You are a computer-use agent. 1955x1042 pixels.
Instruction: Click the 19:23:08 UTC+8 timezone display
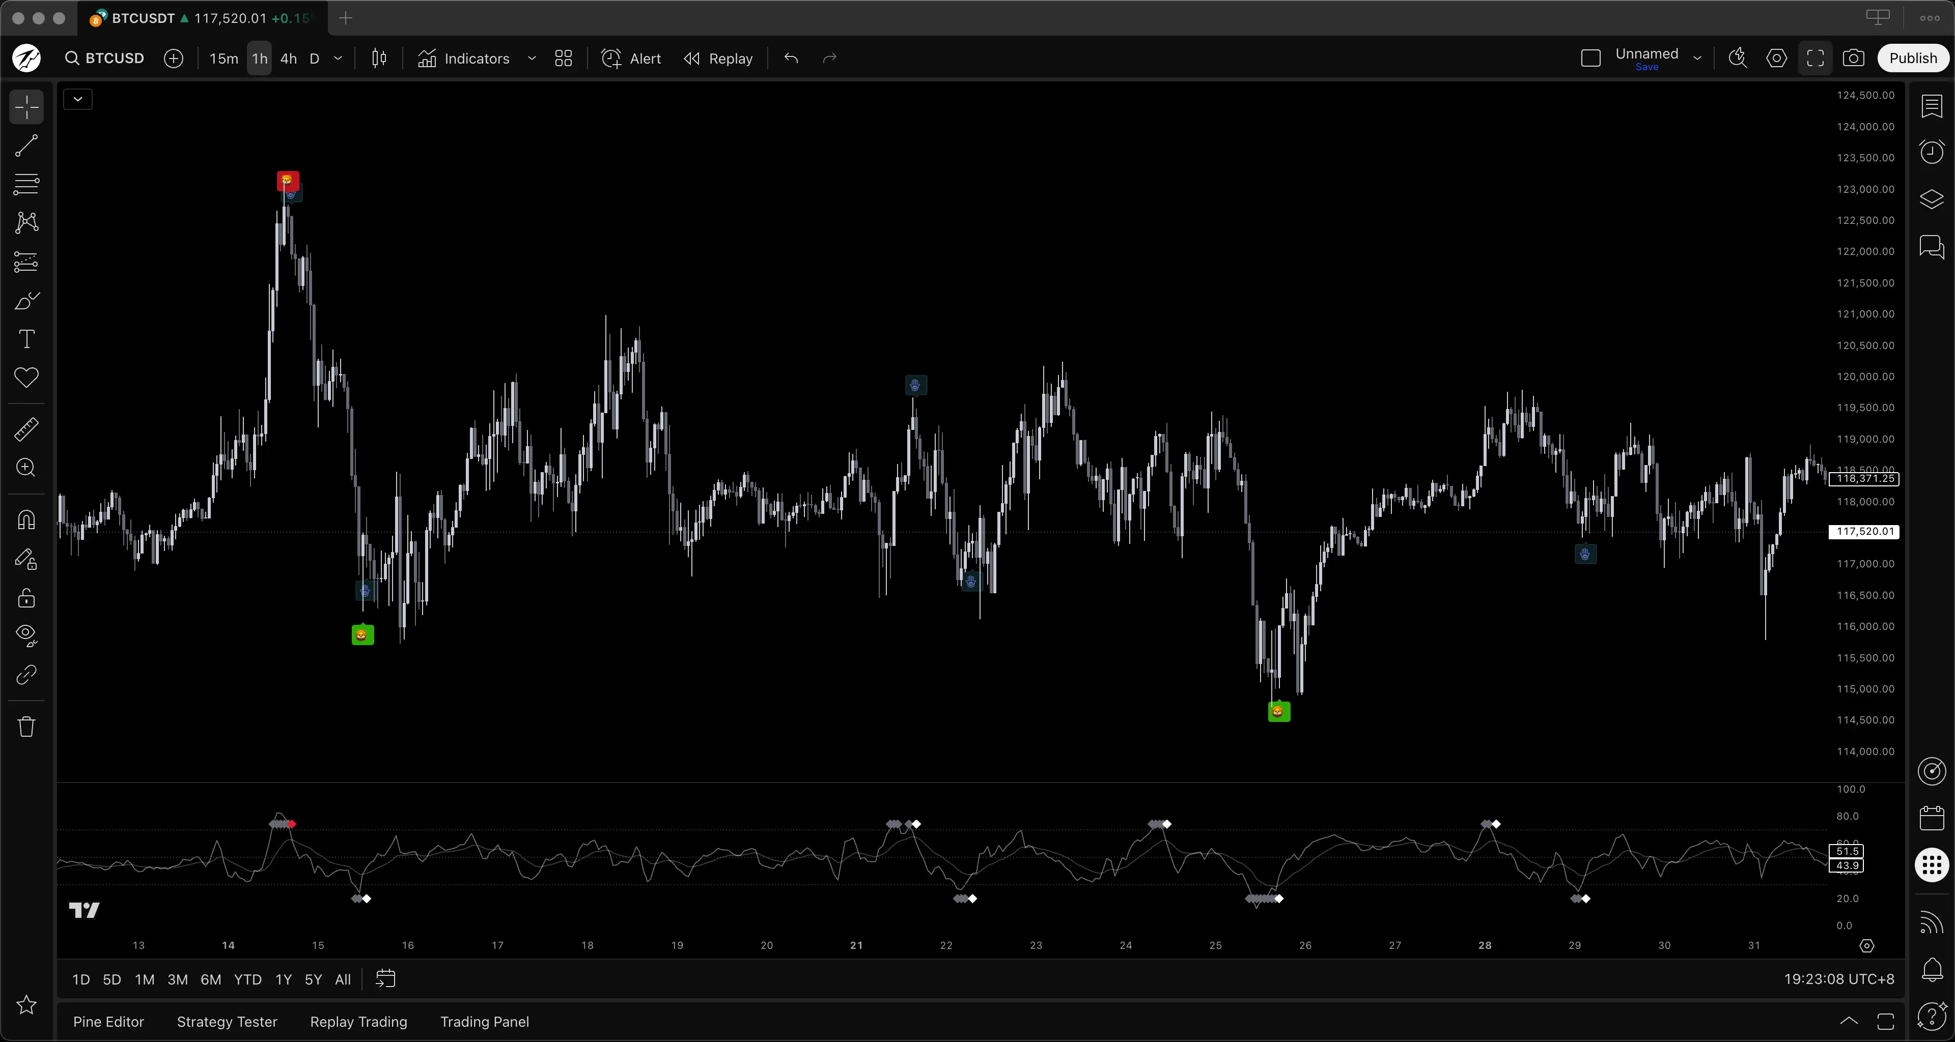coord(1837,979)
